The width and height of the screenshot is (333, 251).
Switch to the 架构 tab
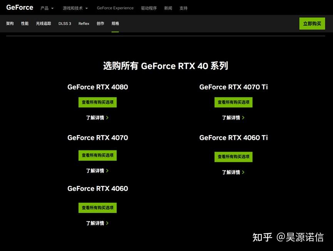pyautogui.click(x=10, y=23)
